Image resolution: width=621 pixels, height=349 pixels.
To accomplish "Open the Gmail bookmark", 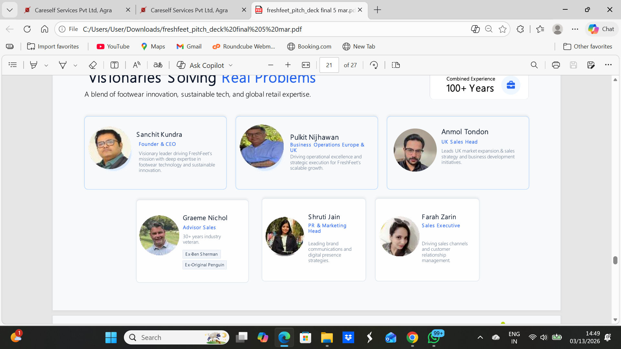I will point(189,47).
